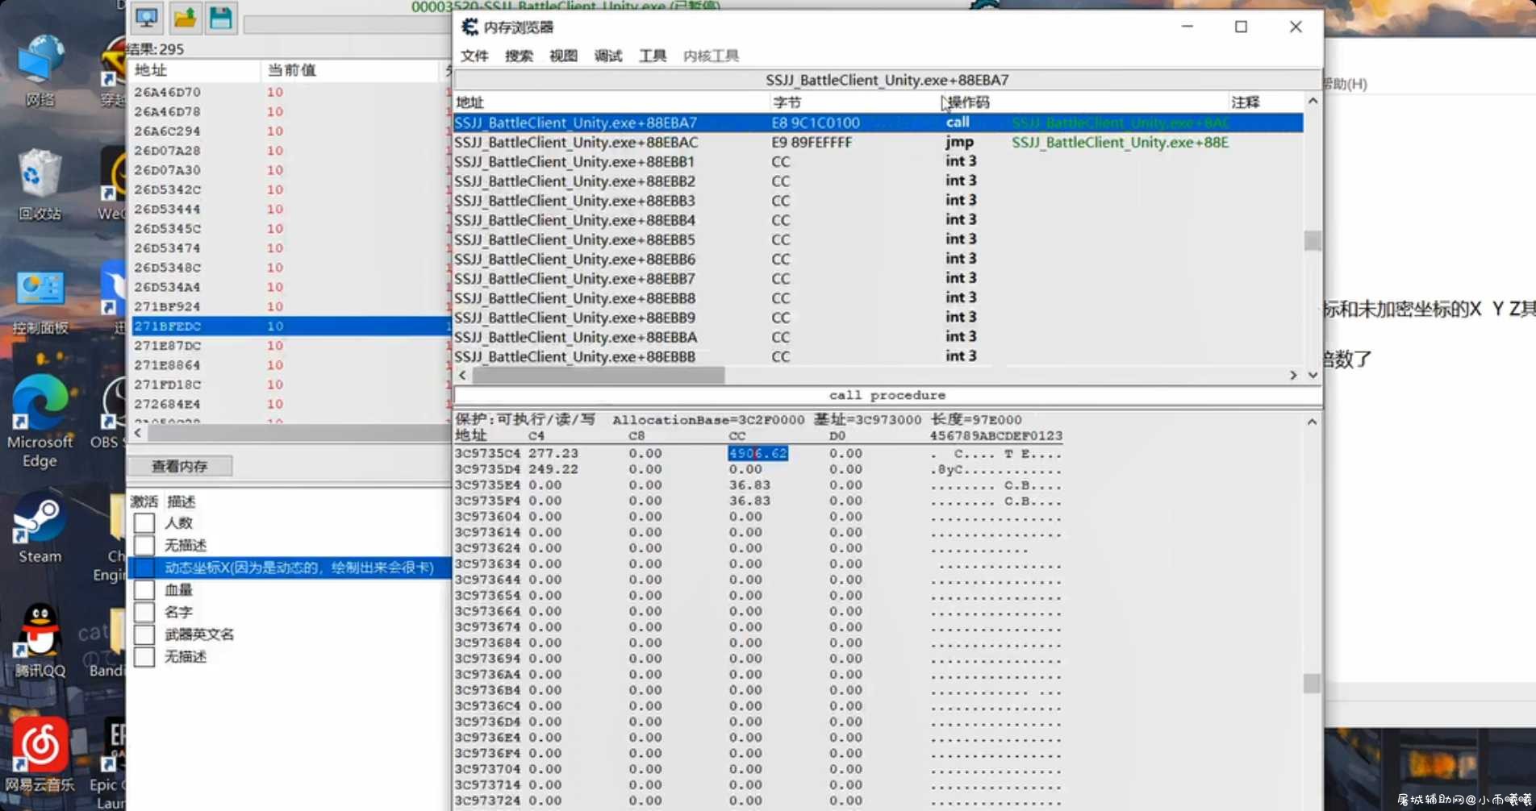Open the 工具 menu in memory viewer

click(653, 56)
